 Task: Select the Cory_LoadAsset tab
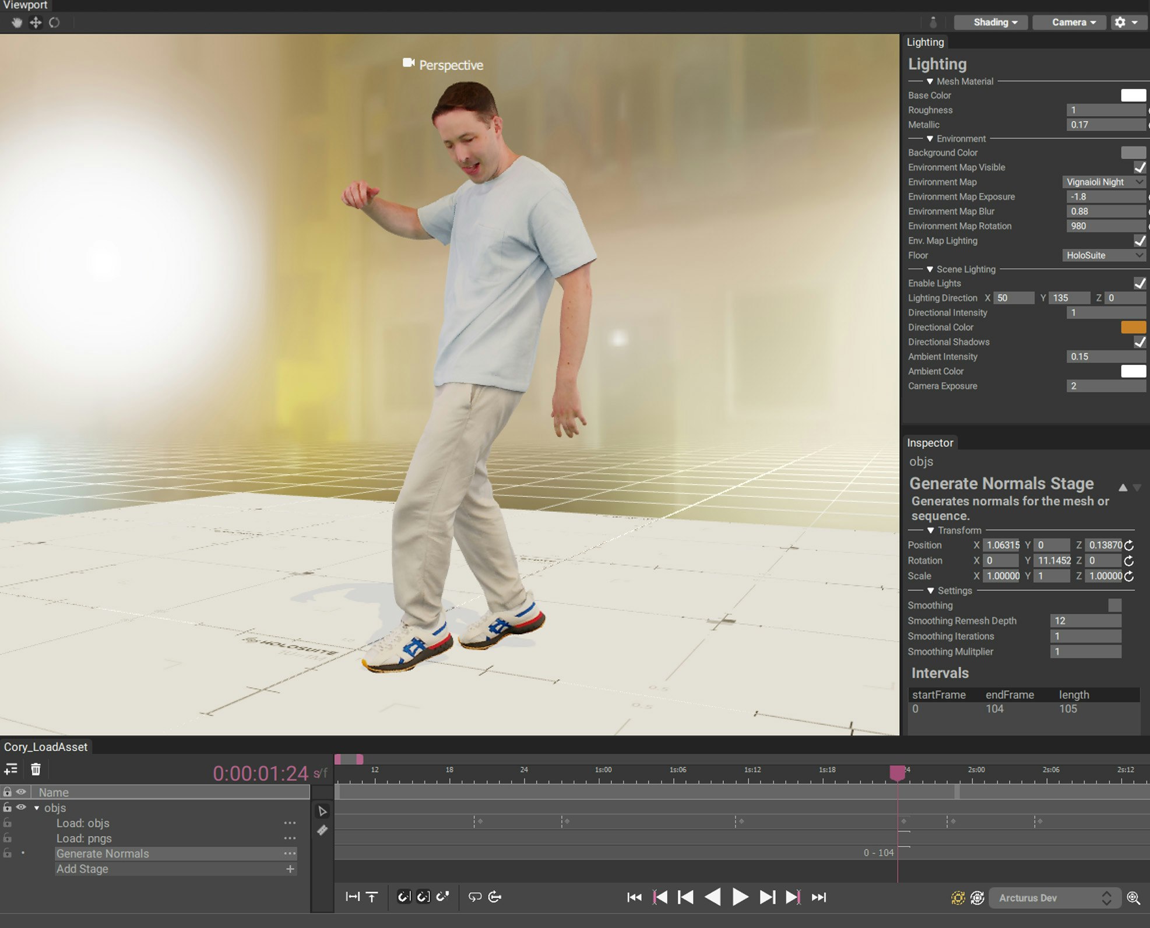[45, 747]
